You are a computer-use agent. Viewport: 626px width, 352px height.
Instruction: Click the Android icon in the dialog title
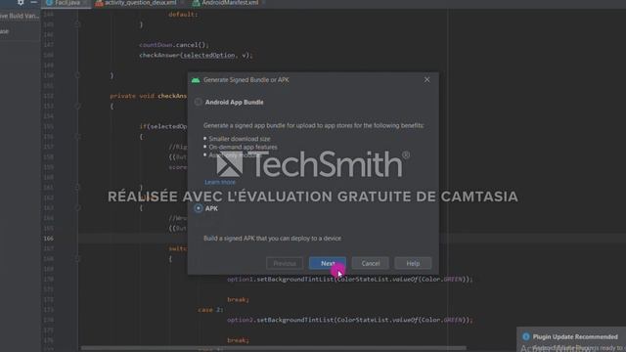point(196,80)
